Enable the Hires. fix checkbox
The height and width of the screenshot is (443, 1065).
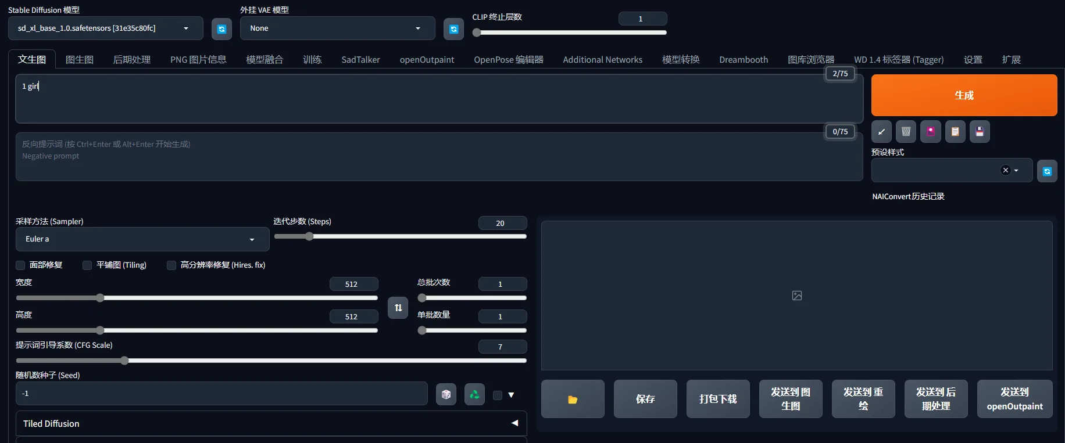point(171,265)
